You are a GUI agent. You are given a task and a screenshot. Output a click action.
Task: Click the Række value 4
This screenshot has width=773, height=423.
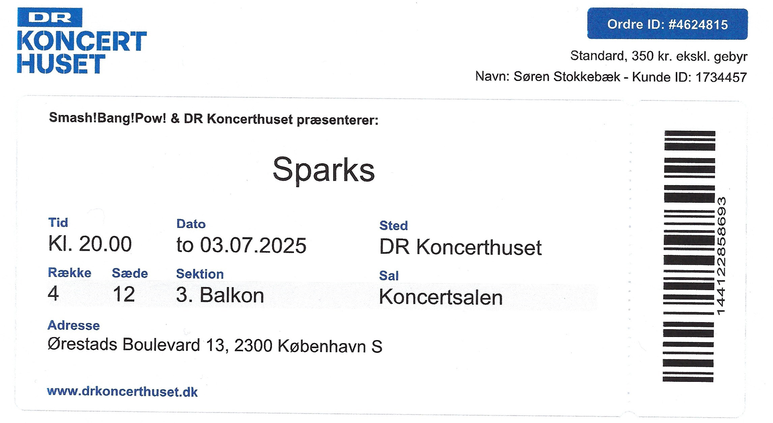(x=53, y=294)
